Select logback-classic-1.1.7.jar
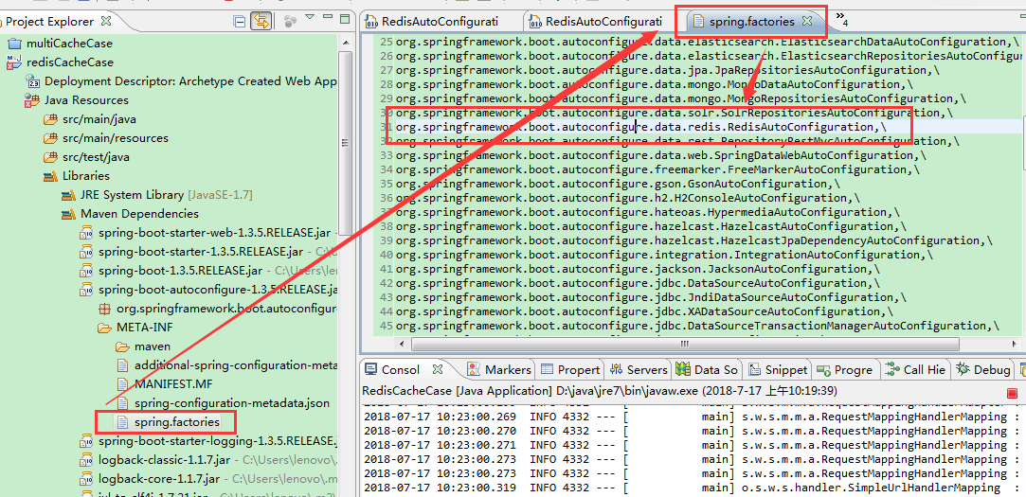Screen dimensions: 1026x497 tap(162, 460)
